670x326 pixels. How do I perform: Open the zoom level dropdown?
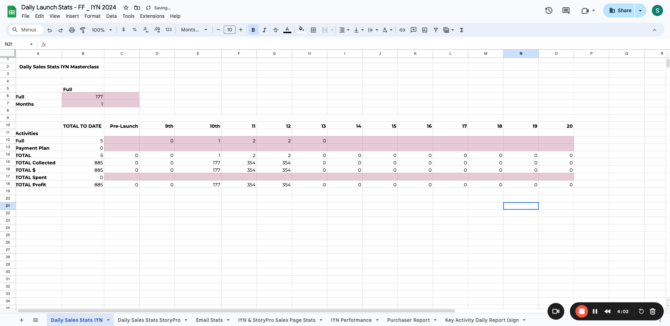(x=102, y=30)
